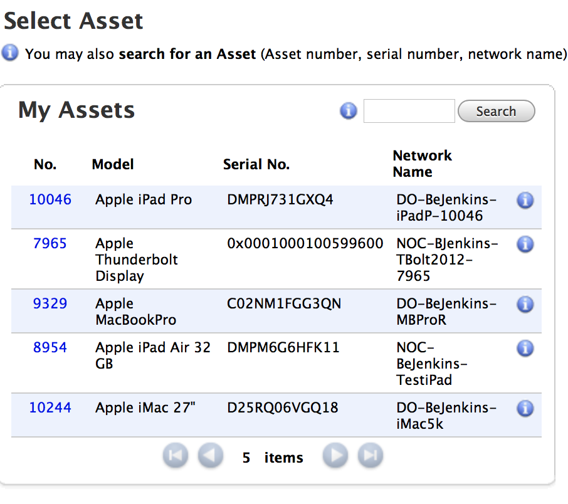Open asset number 7965 link
Viewport: 568px width, 504px height.
50,243
